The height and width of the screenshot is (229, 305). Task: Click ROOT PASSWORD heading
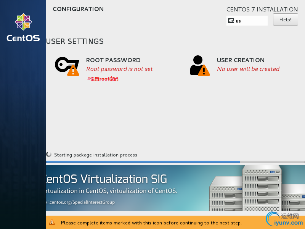tap(113, 60)
